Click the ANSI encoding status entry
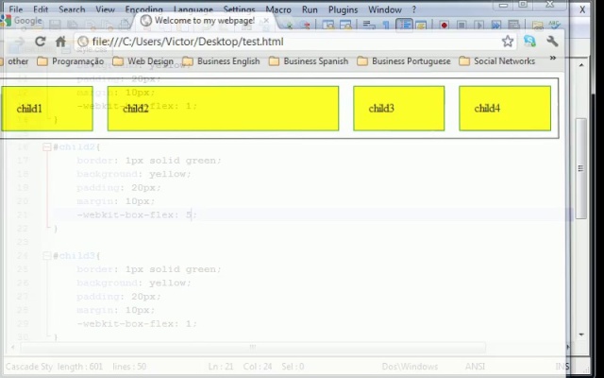The image size is (604, 378). pyautogui.click(x=475, y=366)
